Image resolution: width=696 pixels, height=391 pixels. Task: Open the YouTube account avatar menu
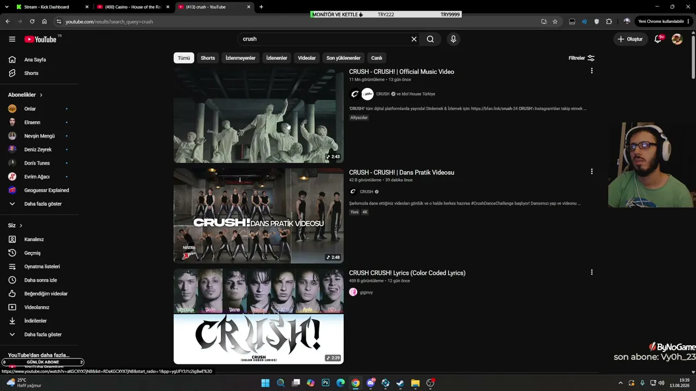point(677,39)
